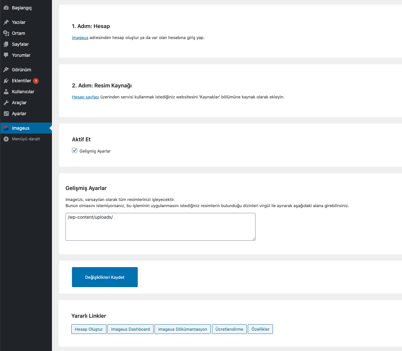Click the Başlangıç dashboard icon
The width and height of the screenshot is (402, 351).
(x=6, y=8)
